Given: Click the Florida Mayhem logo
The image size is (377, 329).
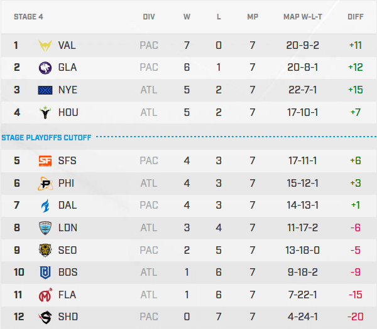Looking at the screenshot, I should 46,295.
